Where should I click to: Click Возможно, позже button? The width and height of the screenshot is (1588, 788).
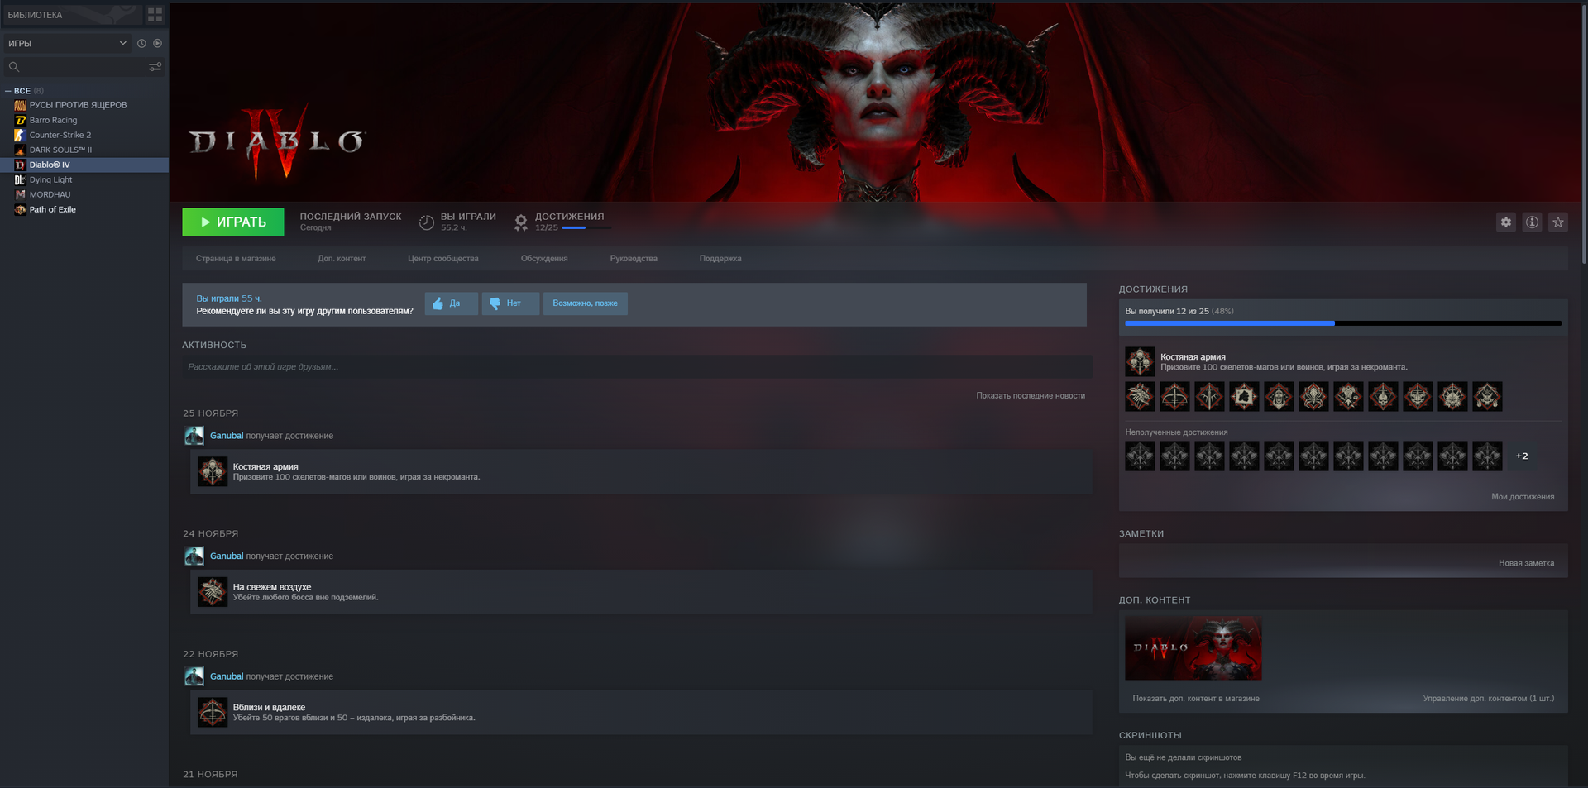pos(586,303)
